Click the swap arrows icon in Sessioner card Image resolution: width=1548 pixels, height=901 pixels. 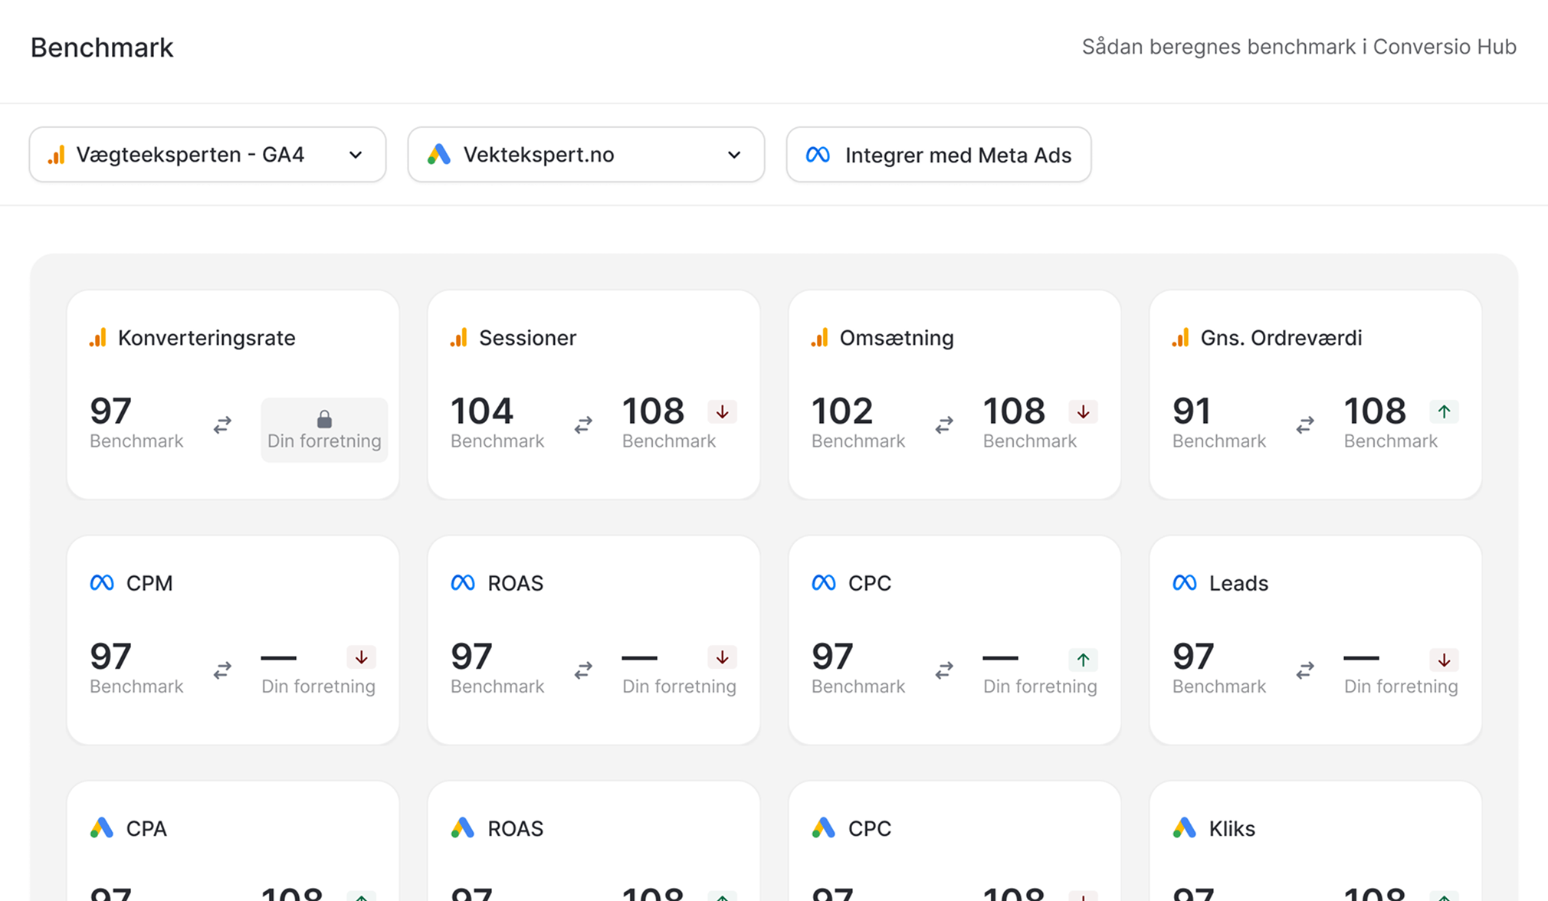point(583,424)
